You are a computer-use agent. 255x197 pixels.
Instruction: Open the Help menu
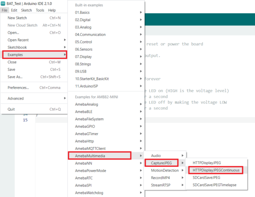pos(52,10)
